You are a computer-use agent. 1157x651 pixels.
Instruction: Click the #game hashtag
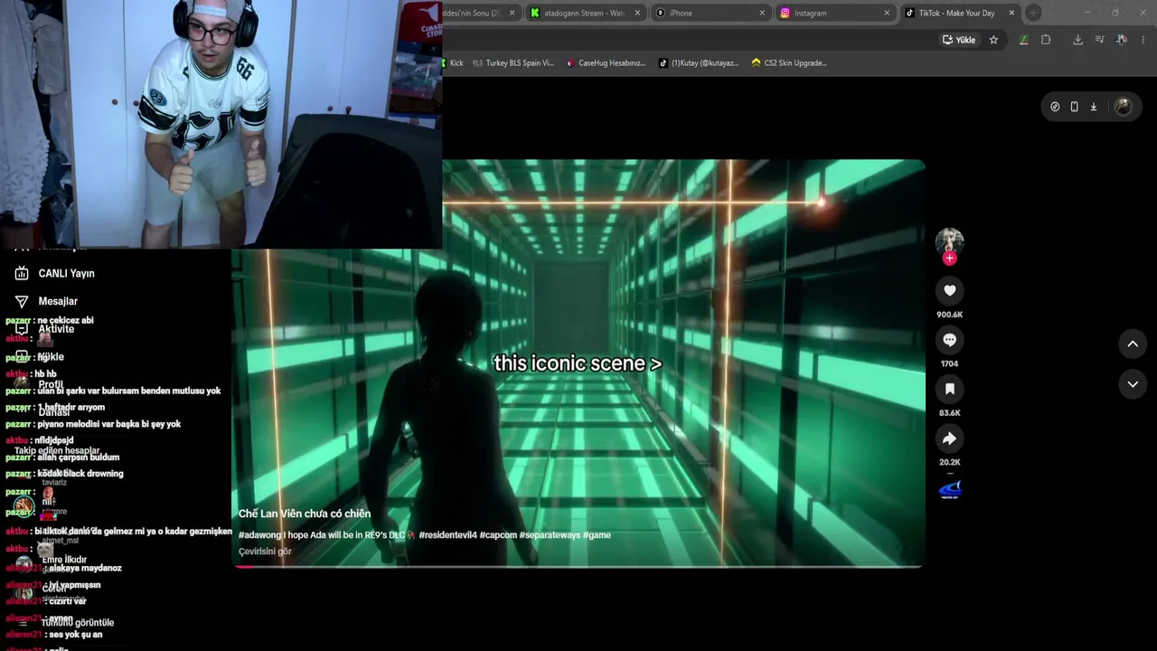coord(597,535)
